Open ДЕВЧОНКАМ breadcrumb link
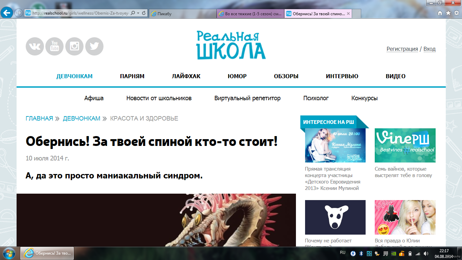 coord(82,118)
